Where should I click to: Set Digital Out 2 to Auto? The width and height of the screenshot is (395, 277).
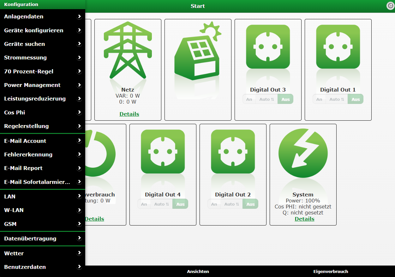(x=231, y=204)
